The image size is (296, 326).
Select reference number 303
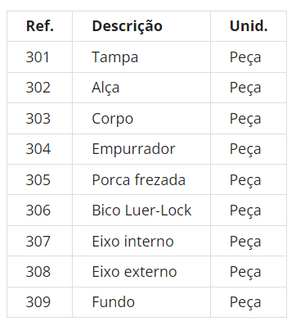point(40,119)
